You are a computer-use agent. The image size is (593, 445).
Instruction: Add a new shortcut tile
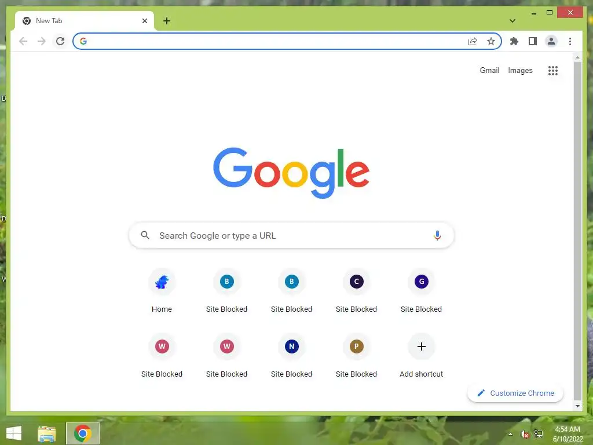(422, 356)
